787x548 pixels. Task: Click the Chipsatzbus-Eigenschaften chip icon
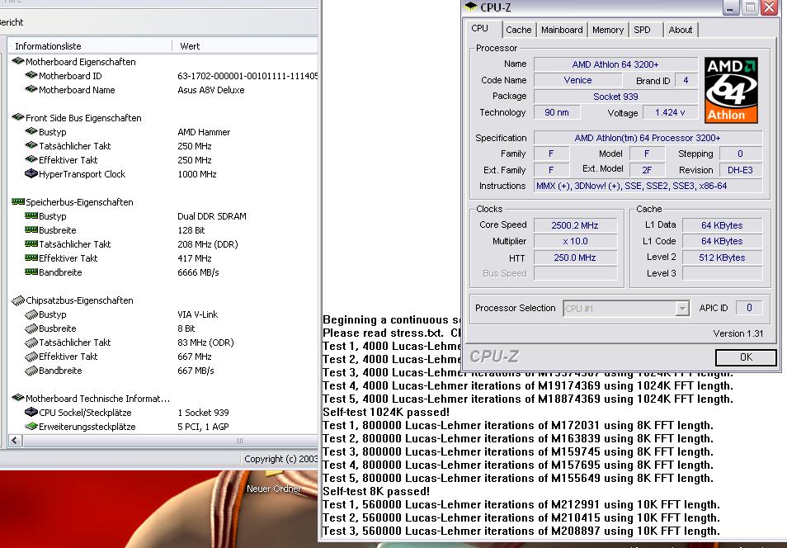click(x=18, y=300)
